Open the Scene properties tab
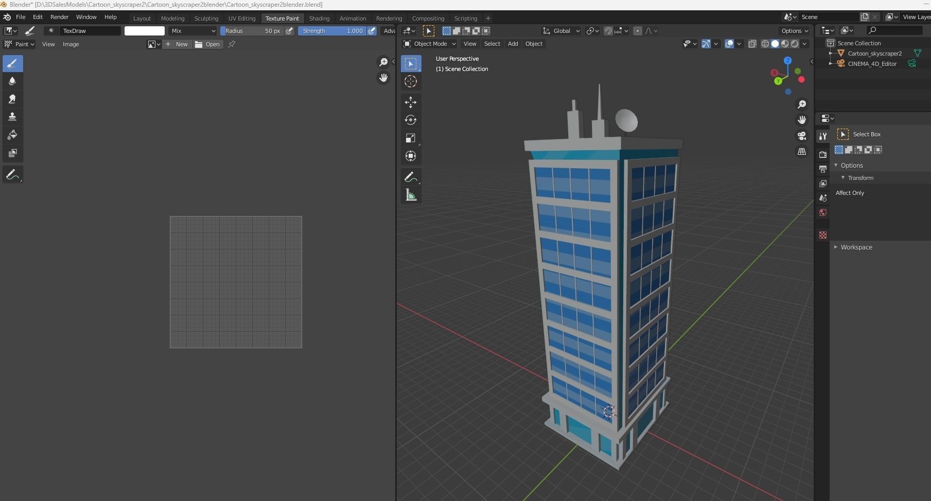Image resolution: width=931 pixels, height=501 pixels. [x=823, y=198]
